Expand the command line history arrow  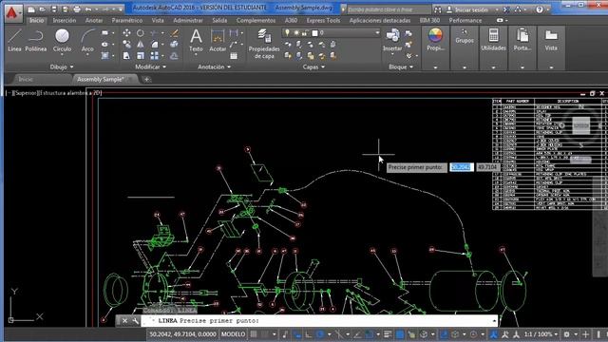[x=494, y=321]
